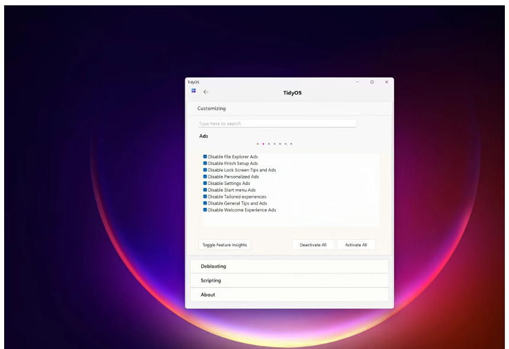Viewport: 509px width, 349px height.
Task: Toggle Disable Lock Screen Tips and Ads
Action: click(x=205, y=170)
